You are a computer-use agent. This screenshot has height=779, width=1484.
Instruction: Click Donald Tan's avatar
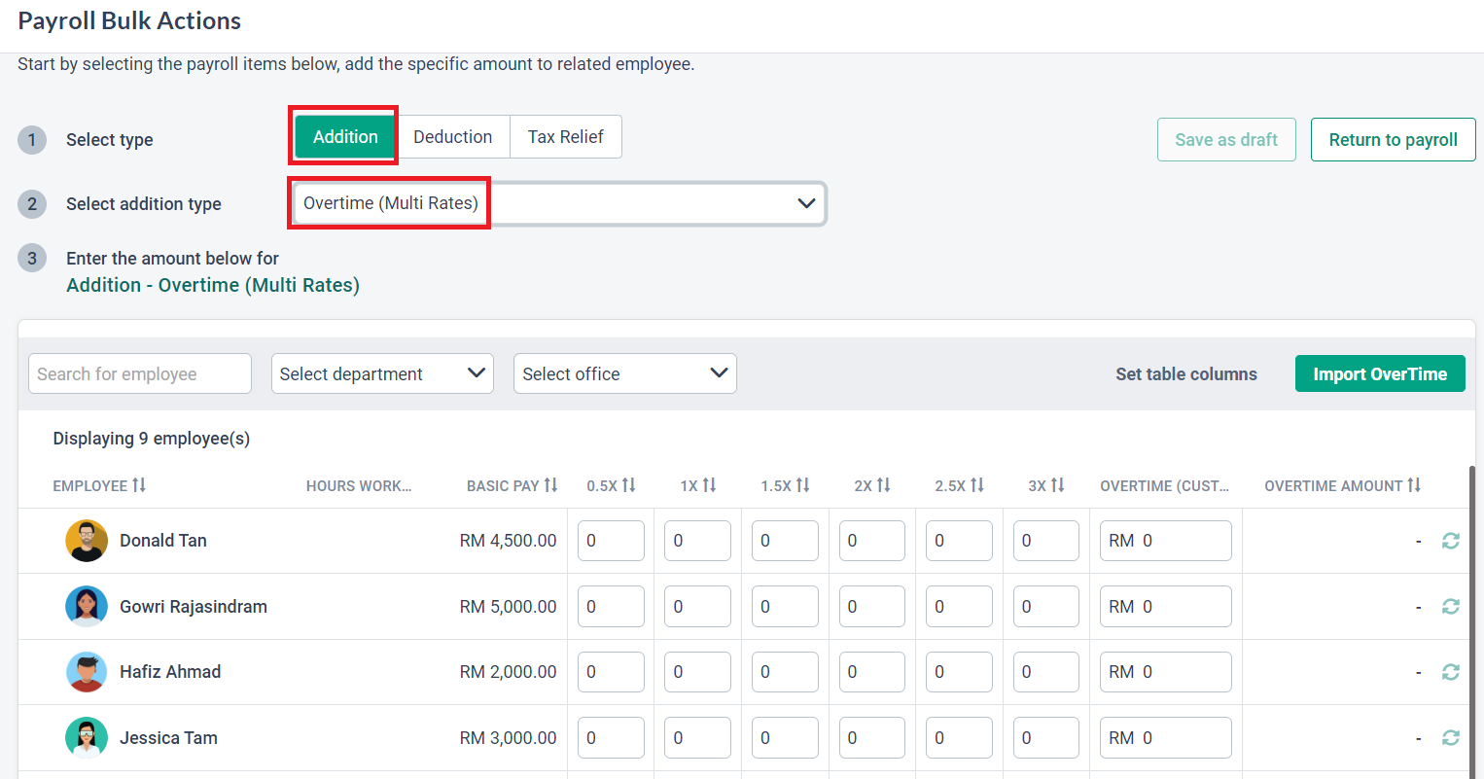(87, 541)
